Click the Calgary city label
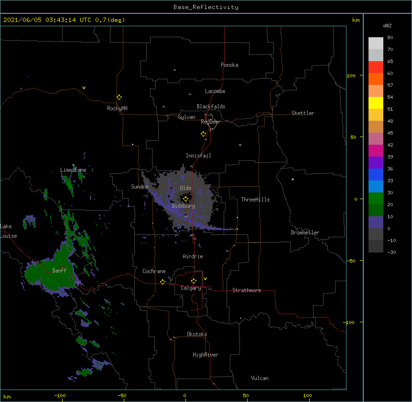 click(x=191, y=288)
